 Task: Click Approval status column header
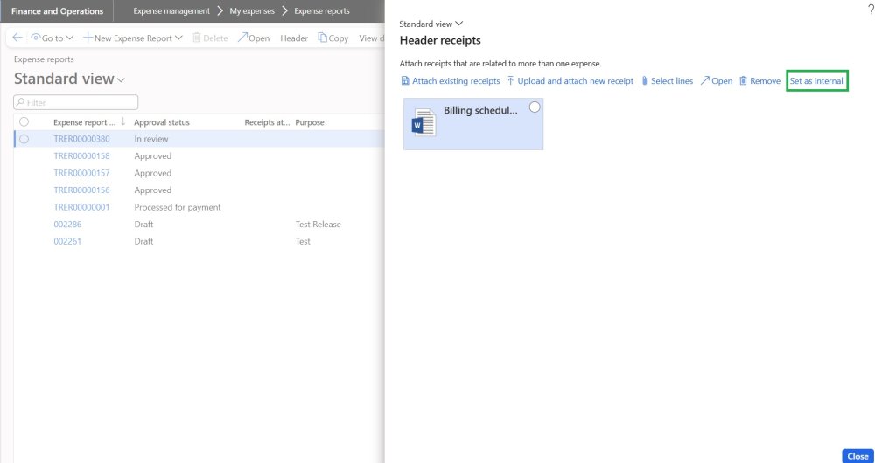[162, 122]
